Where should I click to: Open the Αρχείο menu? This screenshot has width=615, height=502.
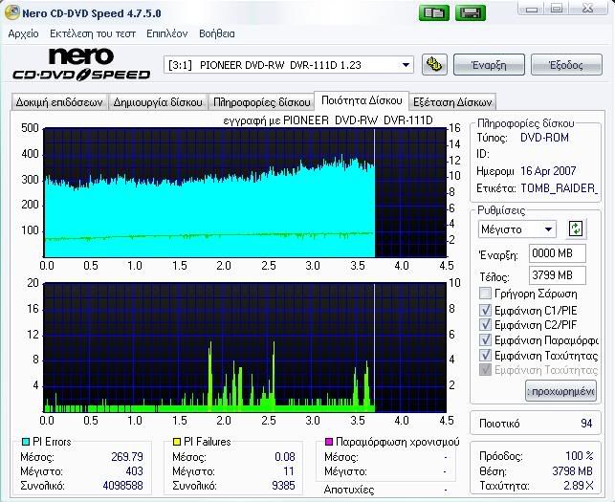coord(23,33)
